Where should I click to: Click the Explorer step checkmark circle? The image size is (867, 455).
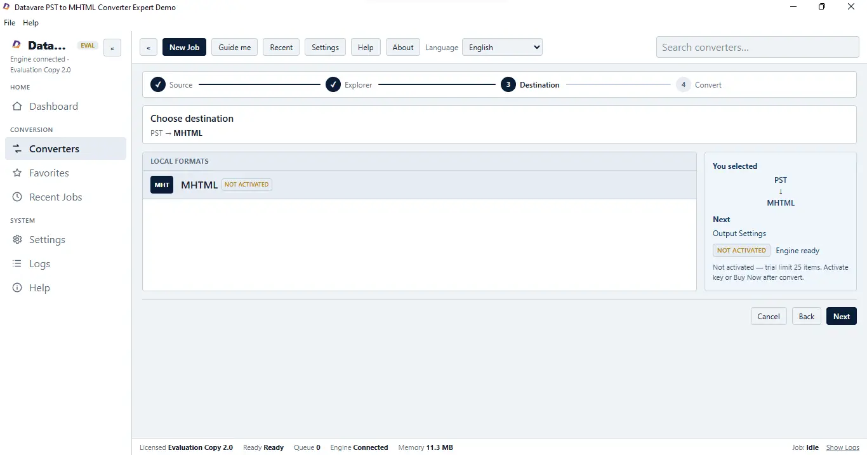point(333,84)
